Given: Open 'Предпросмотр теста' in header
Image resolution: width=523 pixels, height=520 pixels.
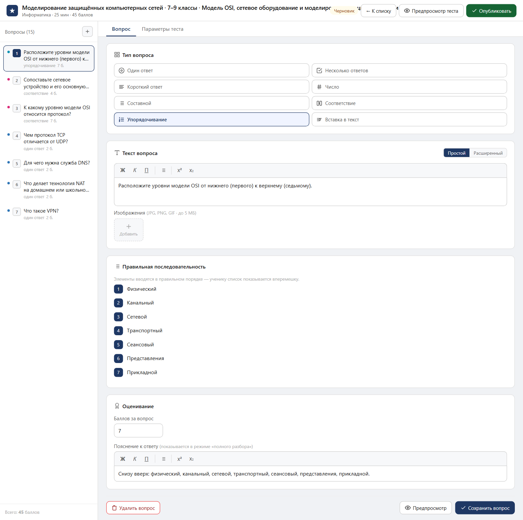Looking at the screenshot, I should pos(431,11).
